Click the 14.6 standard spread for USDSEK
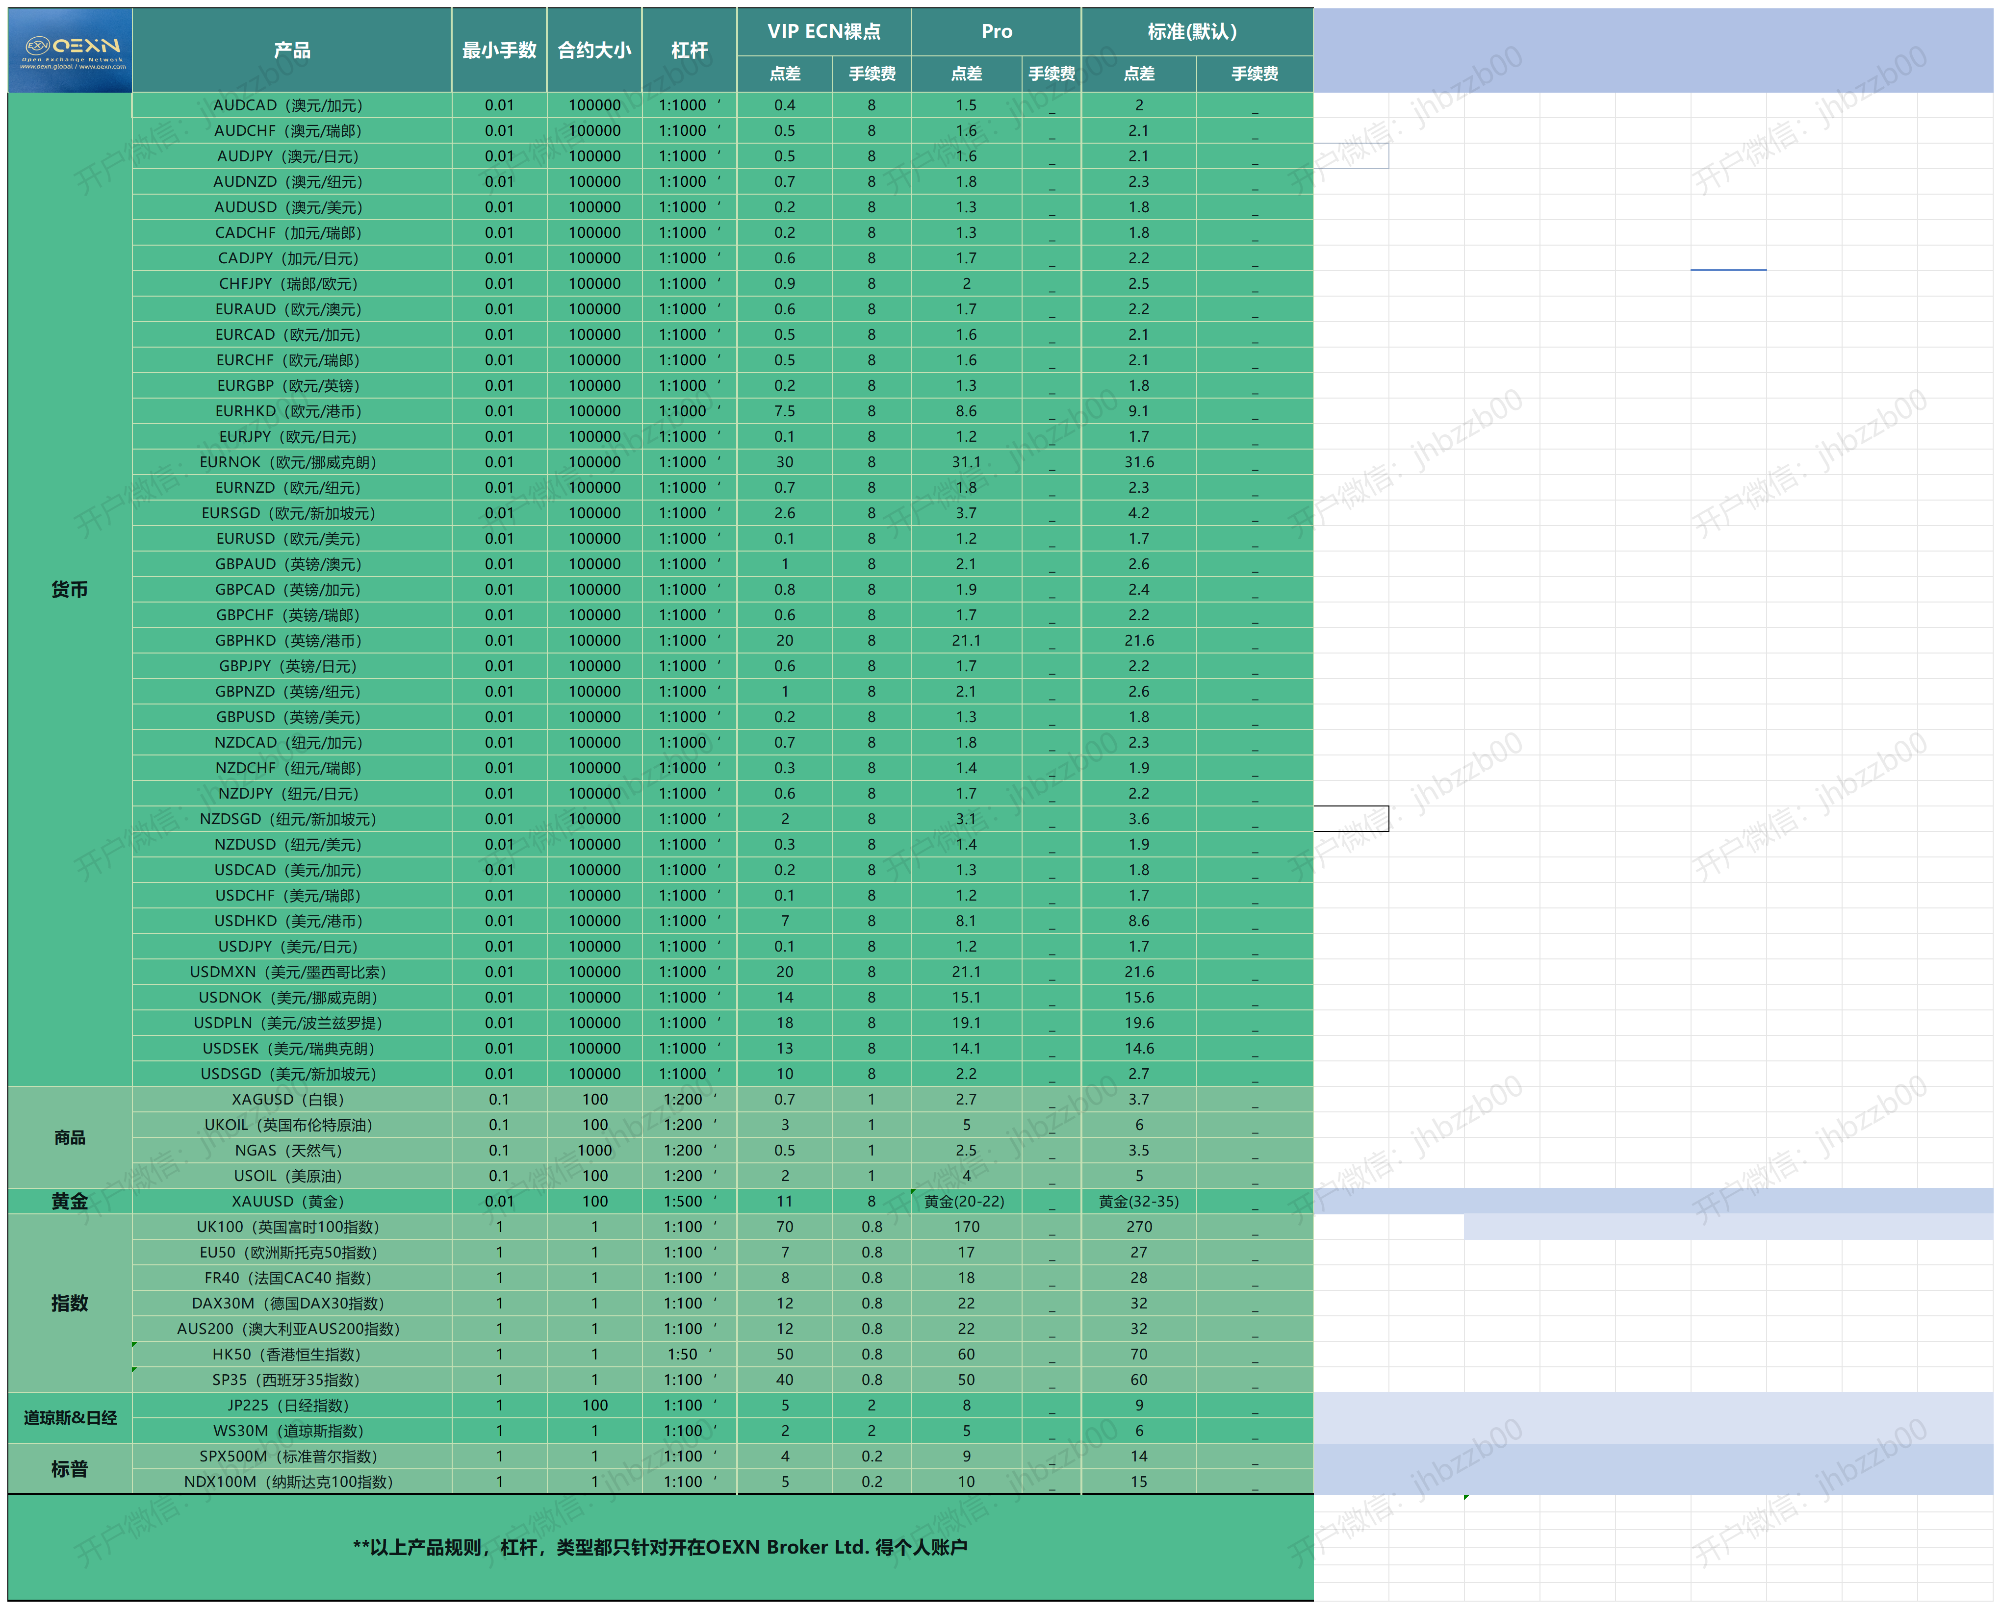Screen dimensions: 2001x1609 pyautogui.click(x=1139, y=1049)
